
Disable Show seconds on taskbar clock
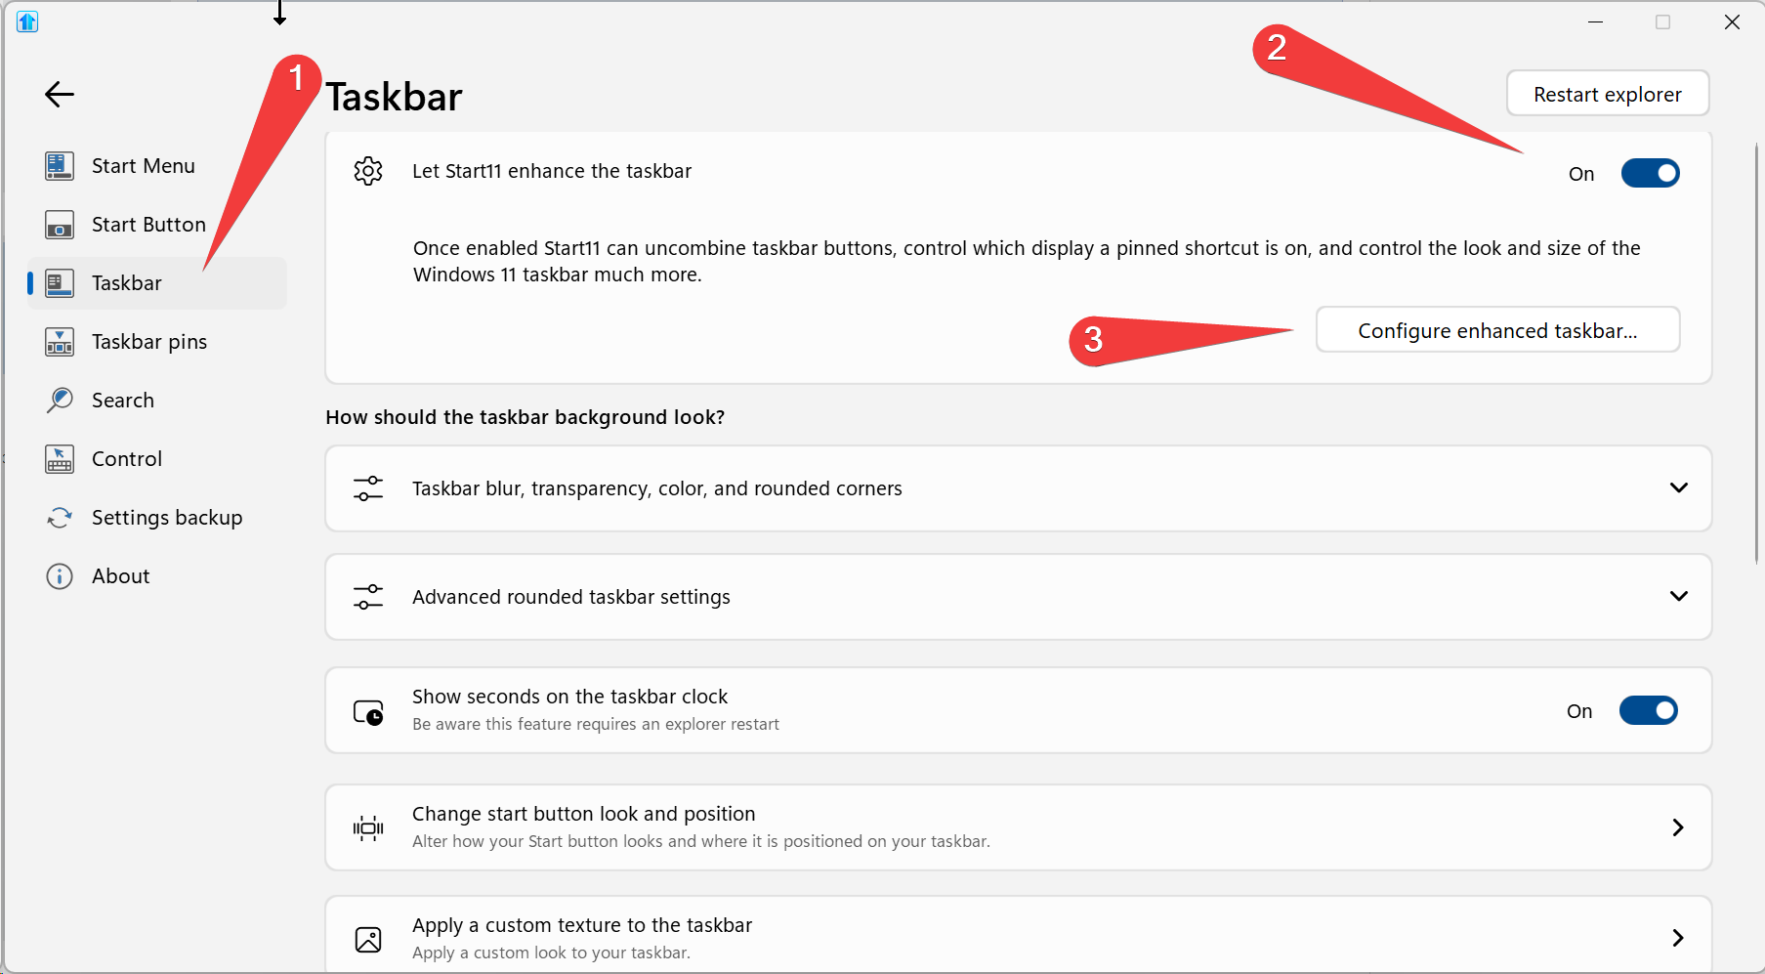click(x=1648, y=711)
